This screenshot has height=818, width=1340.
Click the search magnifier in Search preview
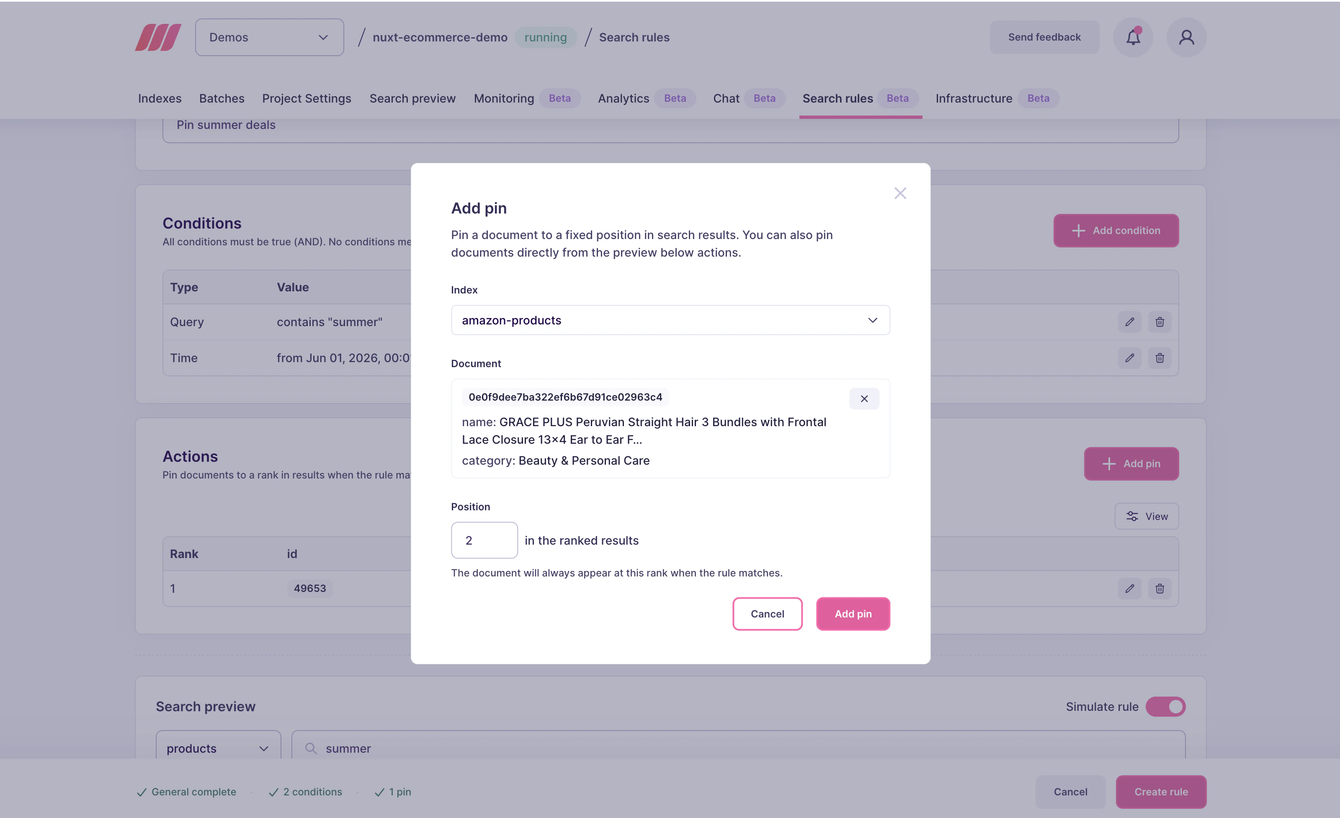pyautogui.click(x=311, y=748)
